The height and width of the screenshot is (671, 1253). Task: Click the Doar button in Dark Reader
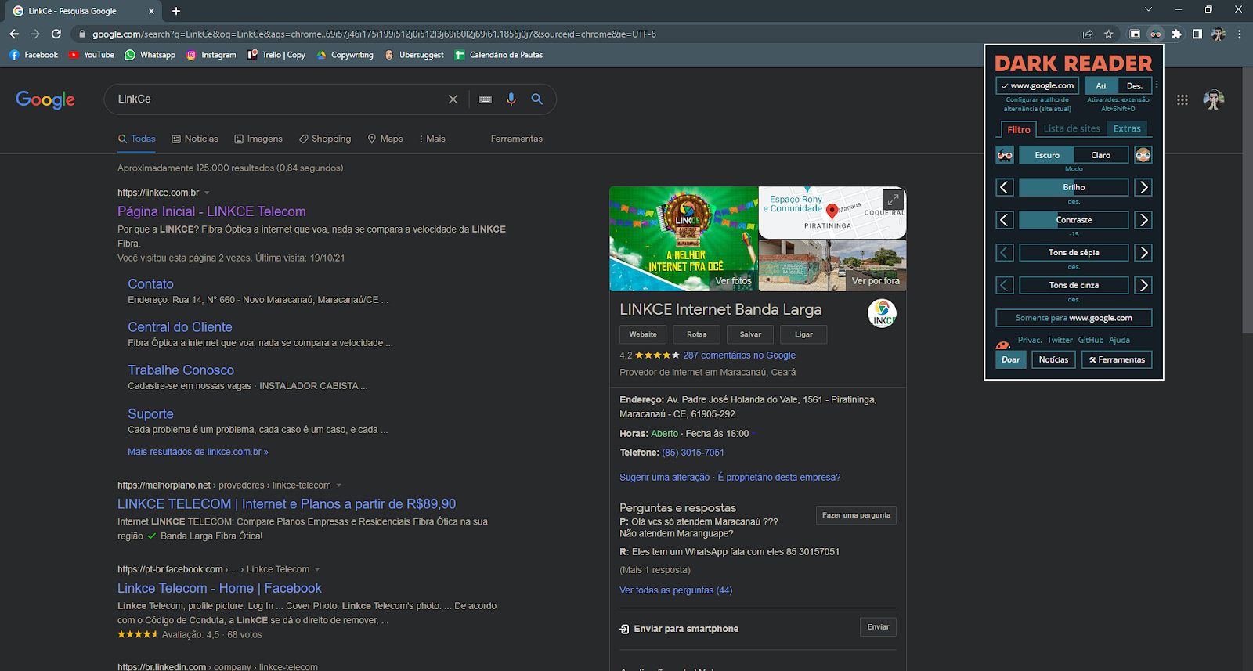[x=1011, y=359]
